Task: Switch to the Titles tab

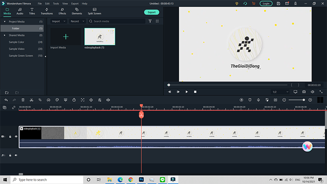Action: click(x=32, y=11)
